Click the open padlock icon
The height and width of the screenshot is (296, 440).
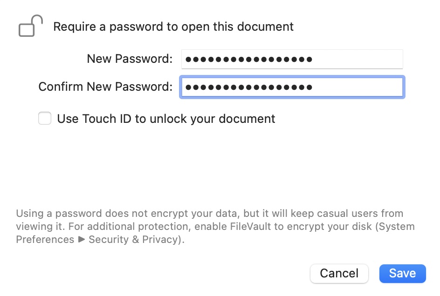[31, 26]
